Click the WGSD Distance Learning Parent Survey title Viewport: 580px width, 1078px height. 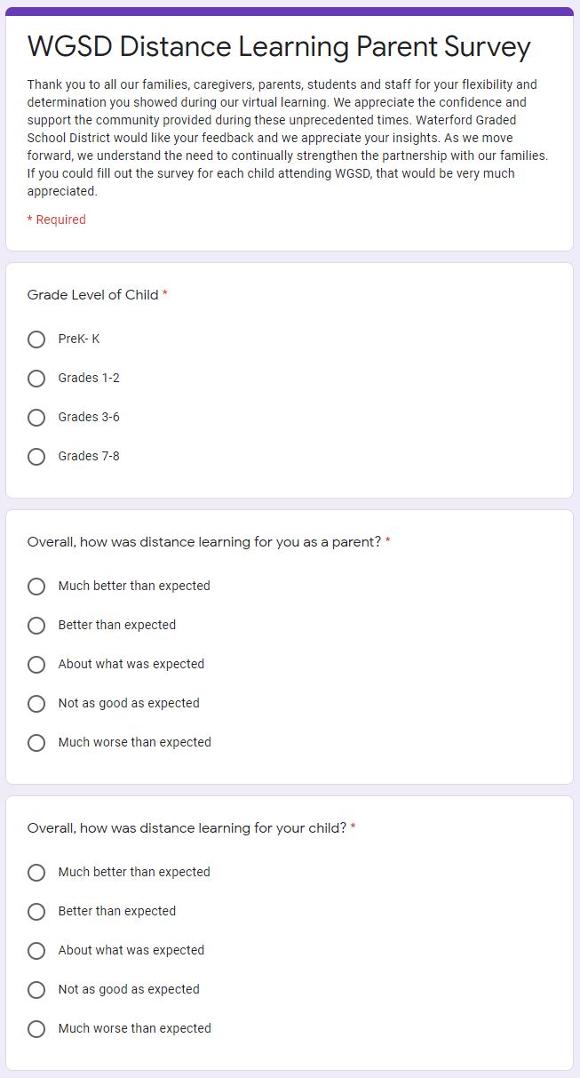279,46
